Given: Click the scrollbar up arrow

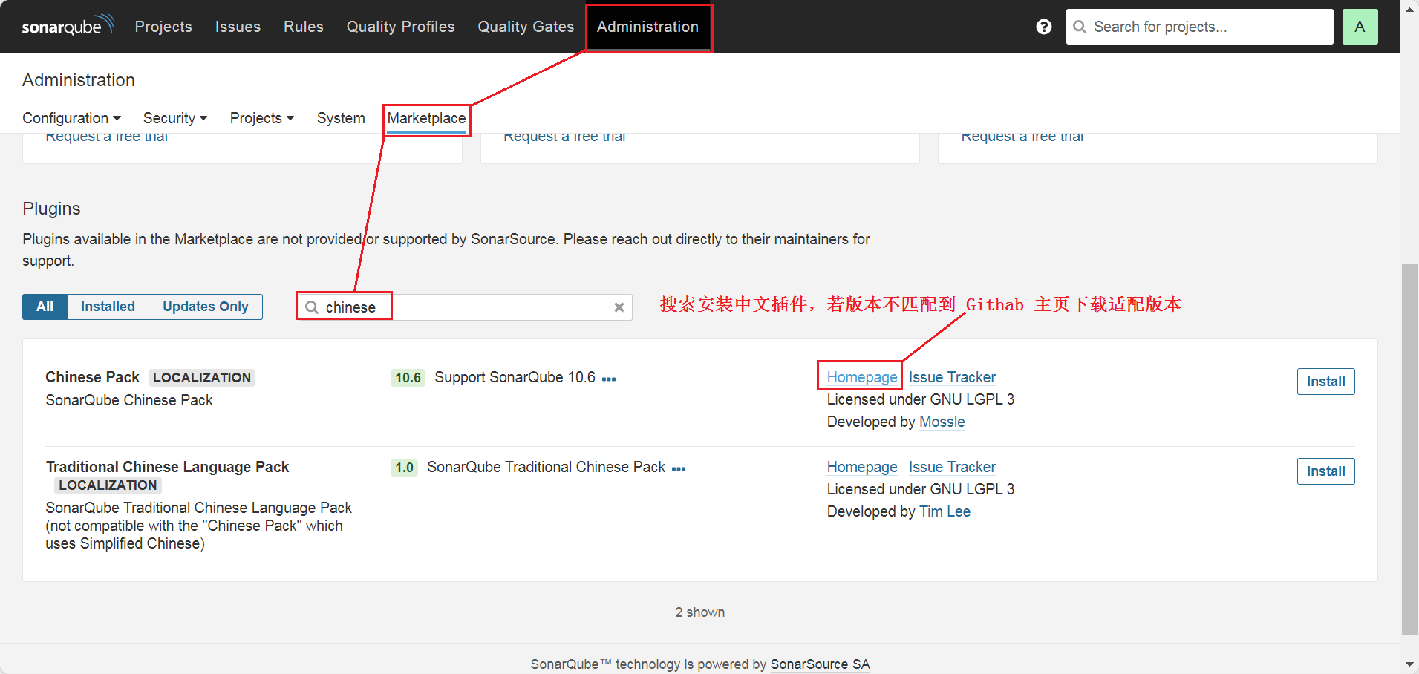Looking at the screenshot, I should [x=1409, y=8].
